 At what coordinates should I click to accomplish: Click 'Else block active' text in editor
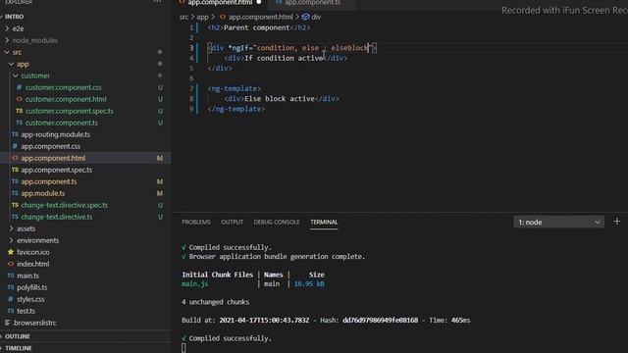(279, 98)
